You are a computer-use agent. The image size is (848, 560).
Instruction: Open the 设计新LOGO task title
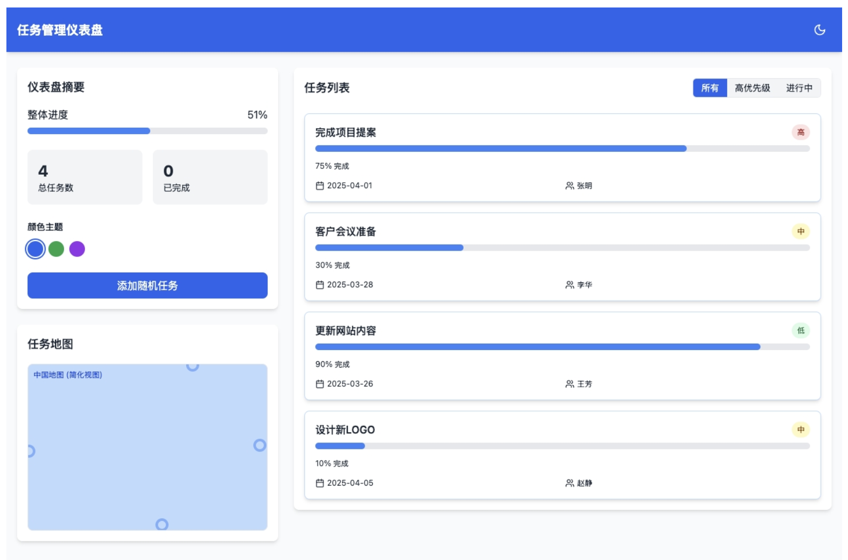pyautogui.click(x=345, y=430)
